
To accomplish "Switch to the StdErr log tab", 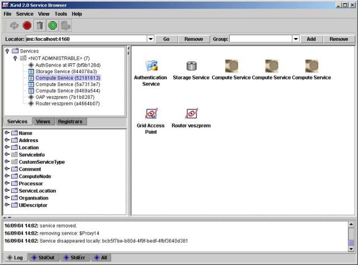I will pyautogui.click(x=74, y=257).
